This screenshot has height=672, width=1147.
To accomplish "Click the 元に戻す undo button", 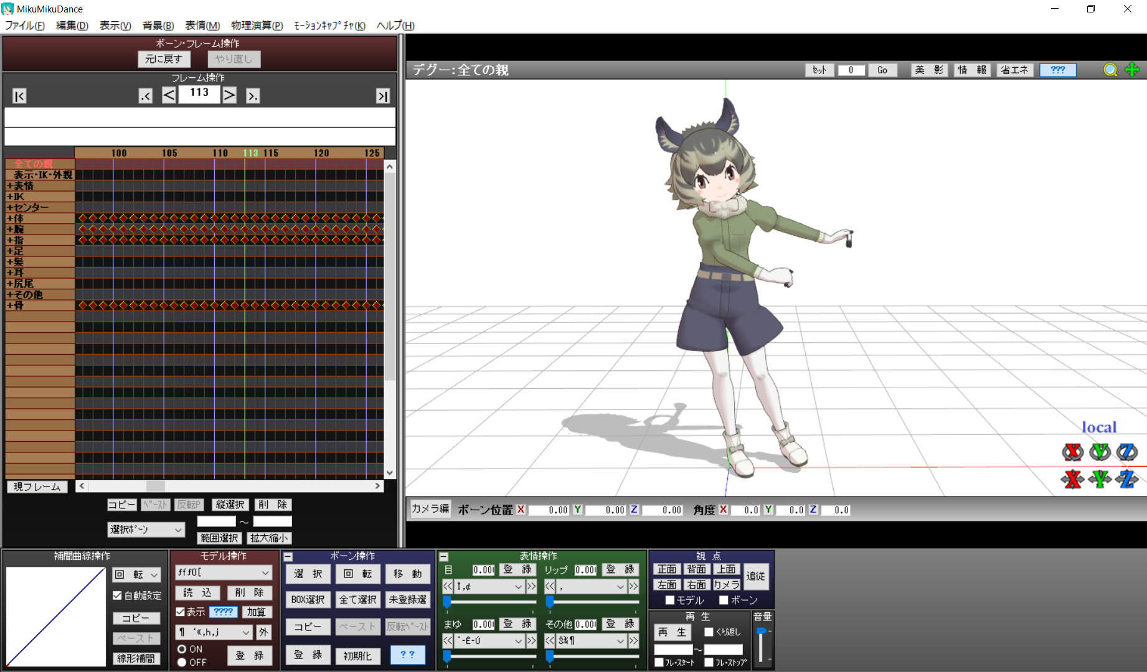I will 164,59.
